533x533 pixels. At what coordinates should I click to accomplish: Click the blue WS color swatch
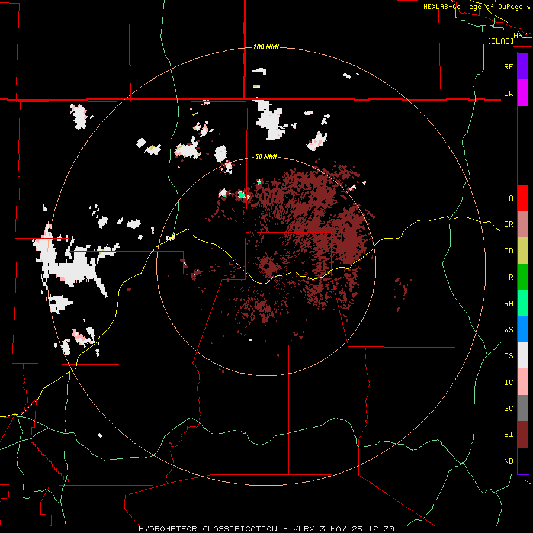(523, 329)
